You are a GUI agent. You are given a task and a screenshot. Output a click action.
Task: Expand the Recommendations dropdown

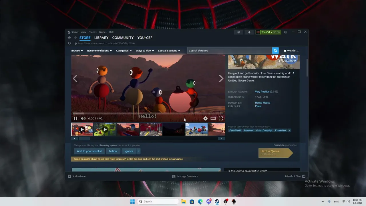click(x=100, y=51)
